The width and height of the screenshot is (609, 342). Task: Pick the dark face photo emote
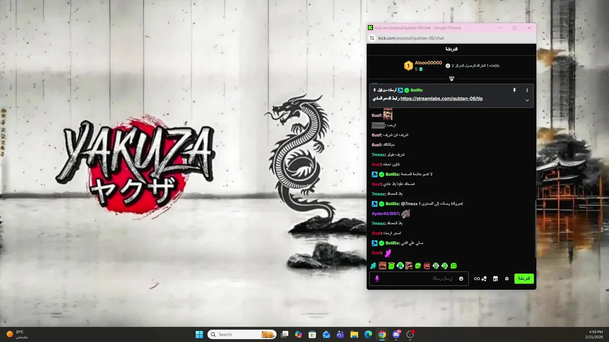[x=409, y=266]
